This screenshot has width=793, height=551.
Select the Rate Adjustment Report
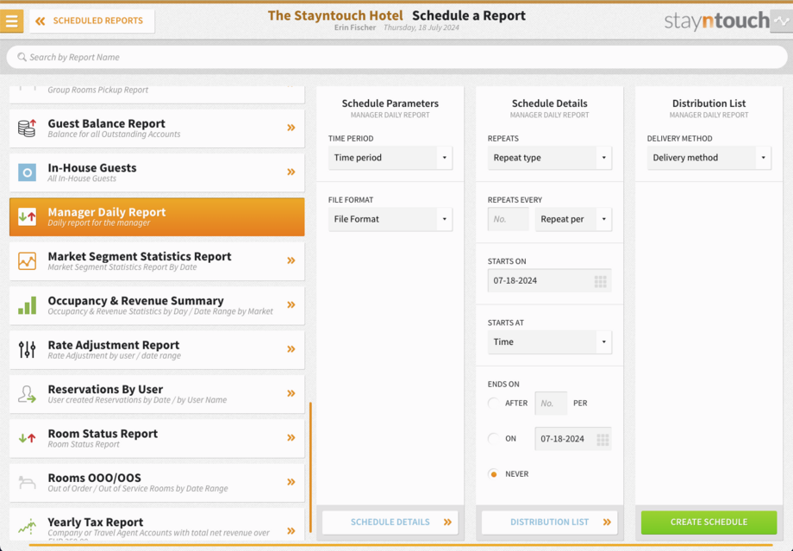[x=157, y=349]
